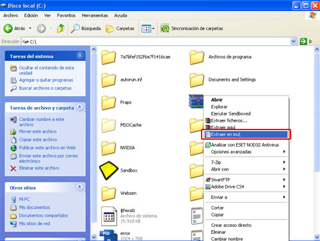Select the 7a7bfef152f6e7f1416cae folder icon
The image size is (320, 241).
[x=108, y=57]
